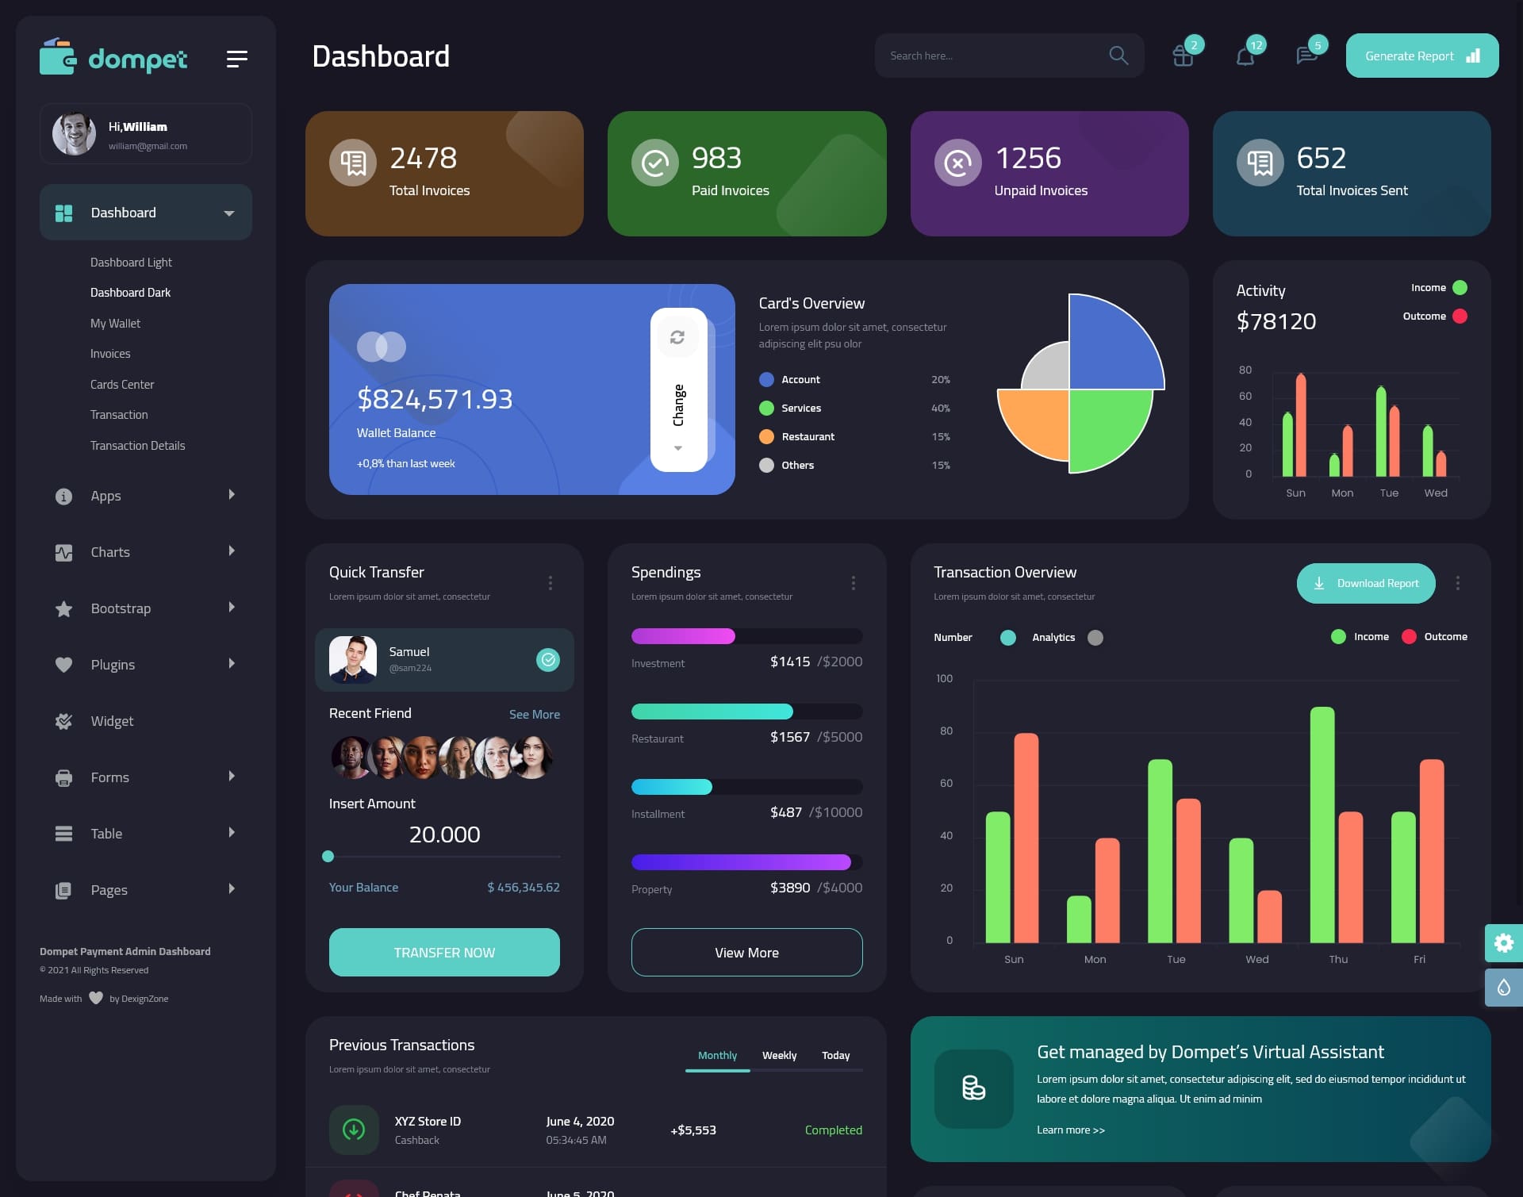Click the Transfer Now button
The height and width of the screenshot is (1197, 1523).
pos(443,952)
